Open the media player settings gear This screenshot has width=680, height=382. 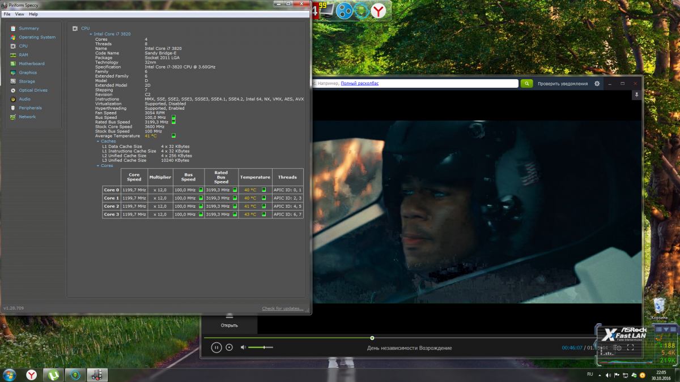[x=597, y=84]
